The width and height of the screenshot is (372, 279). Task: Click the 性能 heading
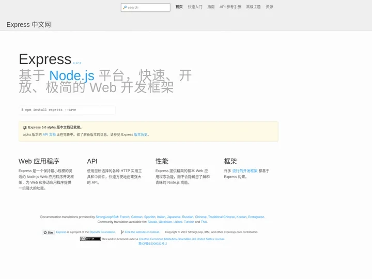162,161
